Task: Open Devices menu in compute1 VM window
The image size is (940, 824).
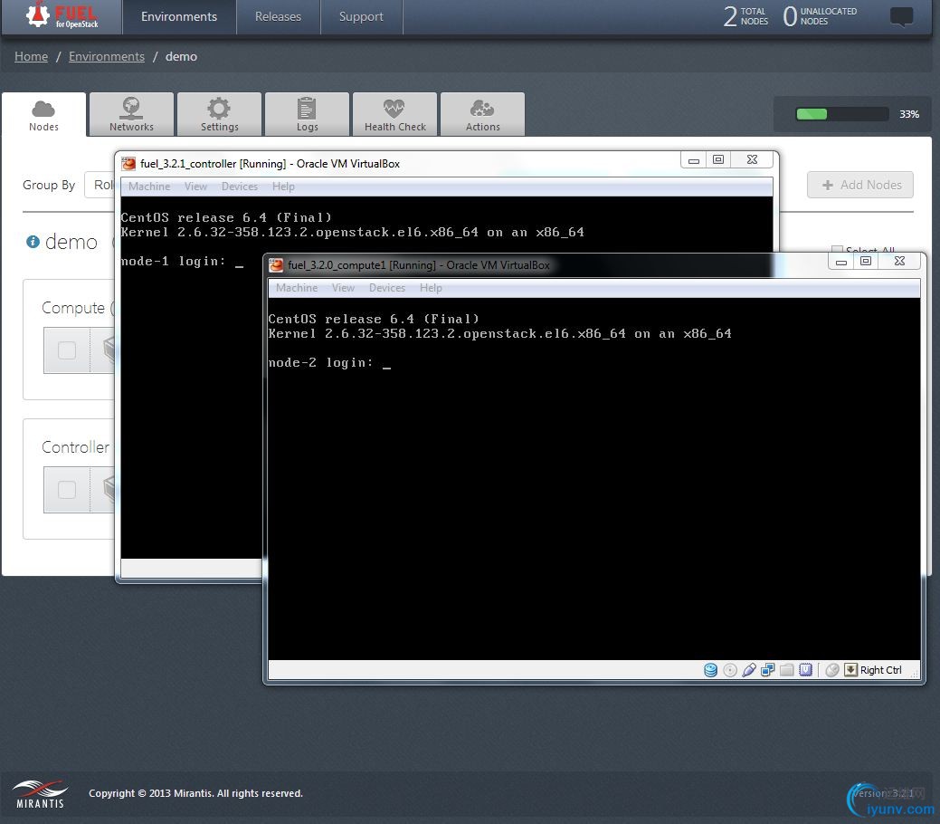Action: [386, 288]
